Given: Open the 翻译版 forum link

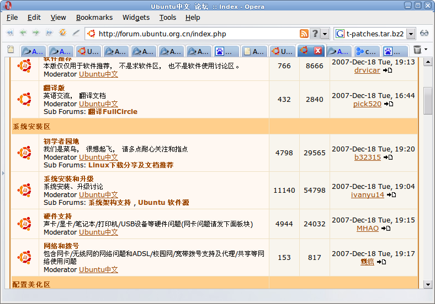Looking at the screenshot, I should [54, 88].
